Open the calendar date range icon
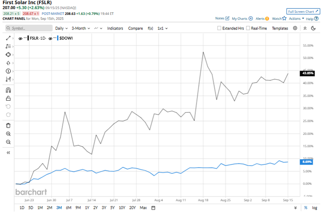This screenshot has width=321, height=214. [153, 208]
